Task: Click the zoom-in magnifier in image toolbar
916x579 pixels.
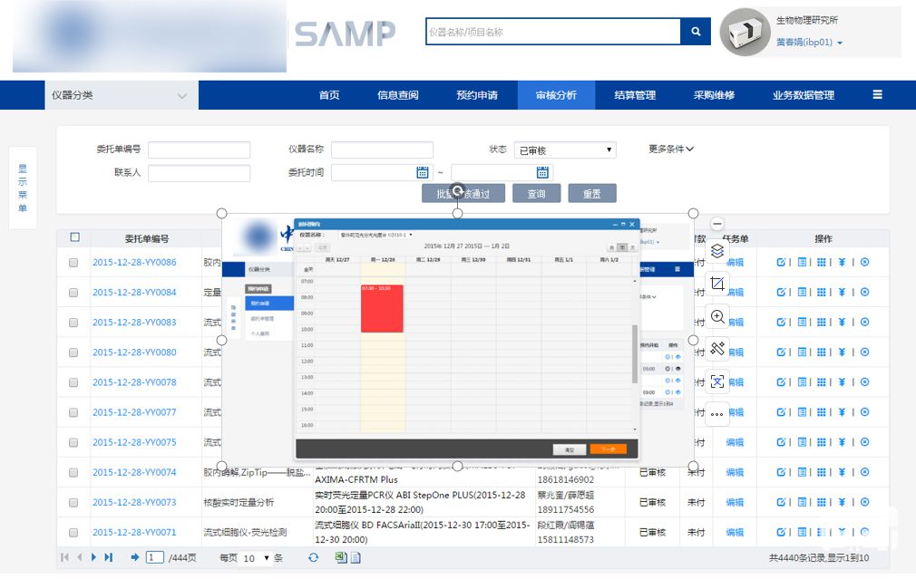Action: tap(717, 316)
